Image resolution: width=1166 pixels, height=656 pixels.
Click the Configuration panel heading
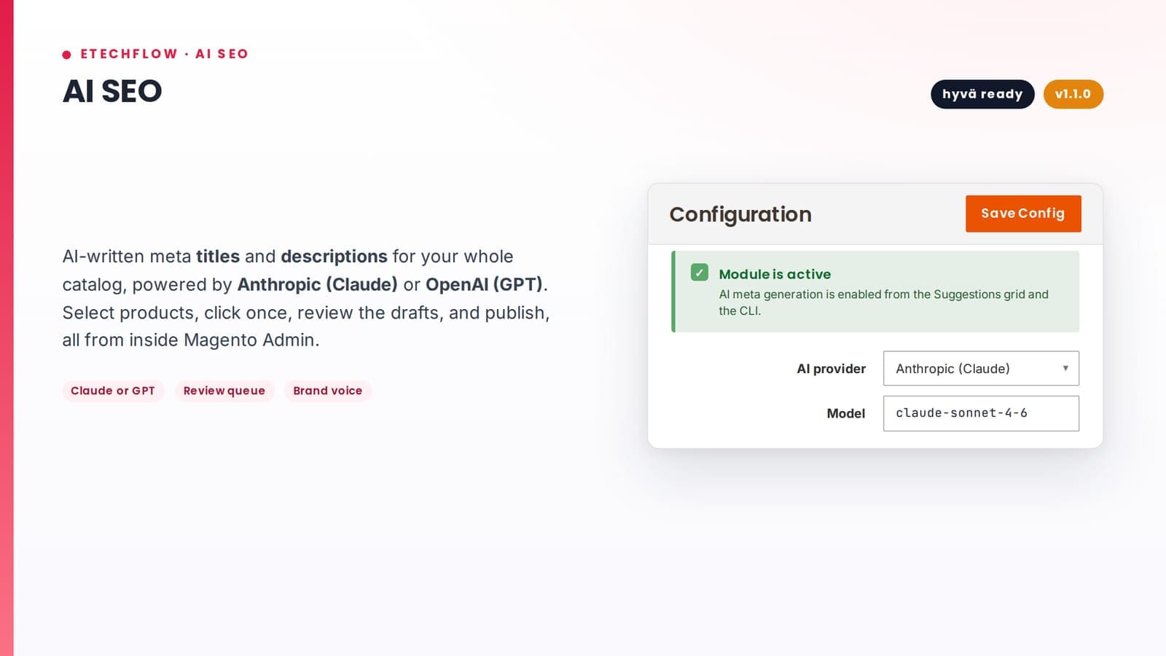coord(740,214)
